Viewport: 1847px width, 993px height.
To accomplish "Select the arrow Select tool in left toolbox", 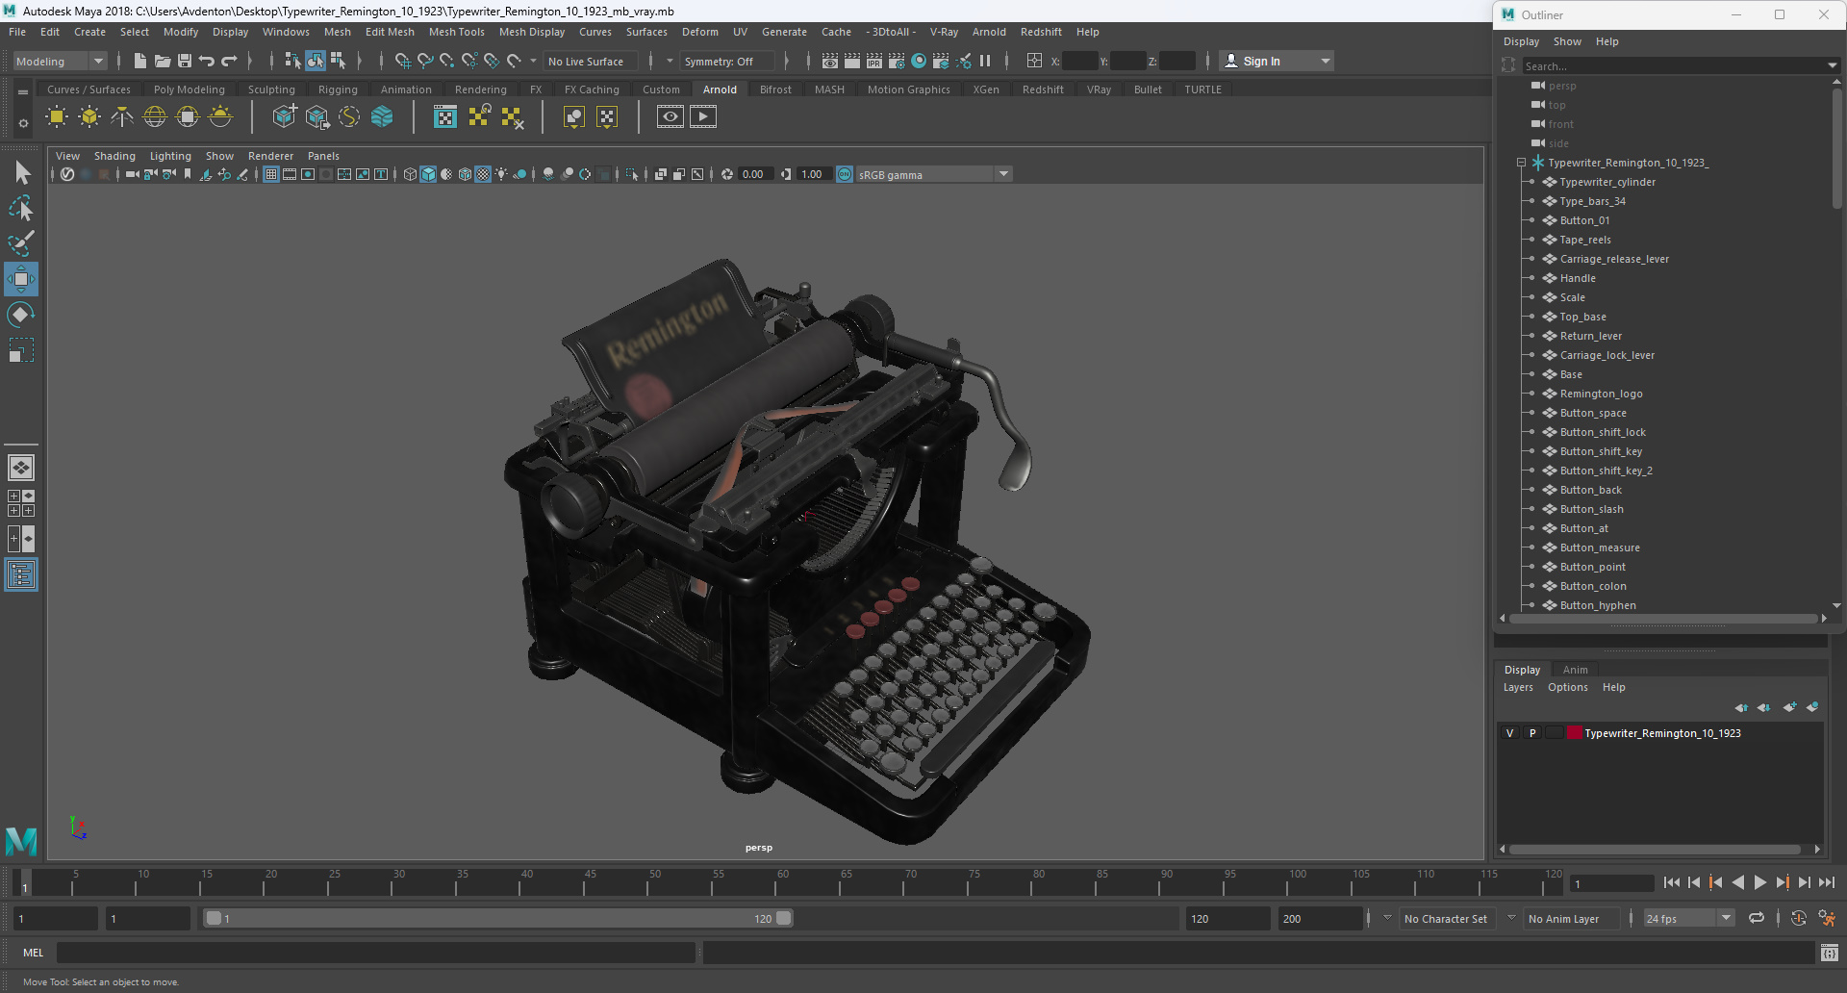I will 21,173.
